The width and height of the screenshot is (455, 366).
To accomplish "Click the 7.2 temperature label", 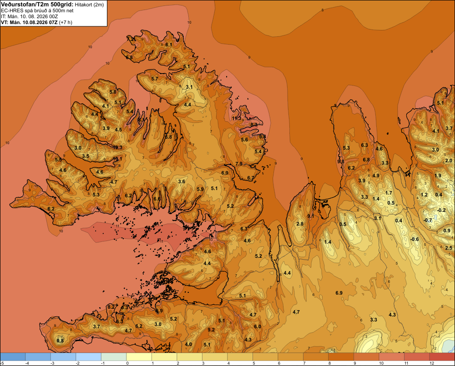I will [131, 39].
